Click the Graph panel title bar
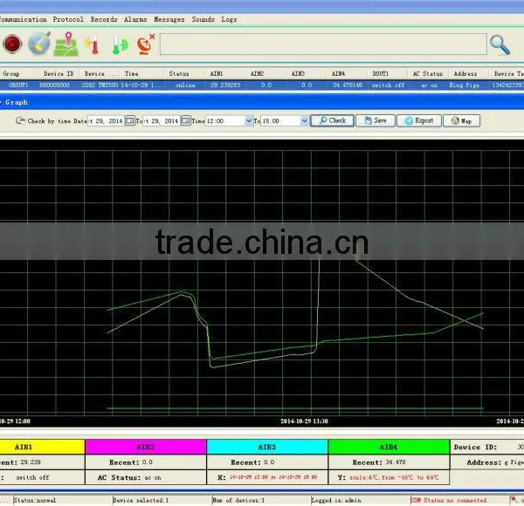The height and width of the screenshot is (506, 524). [262, 102]
